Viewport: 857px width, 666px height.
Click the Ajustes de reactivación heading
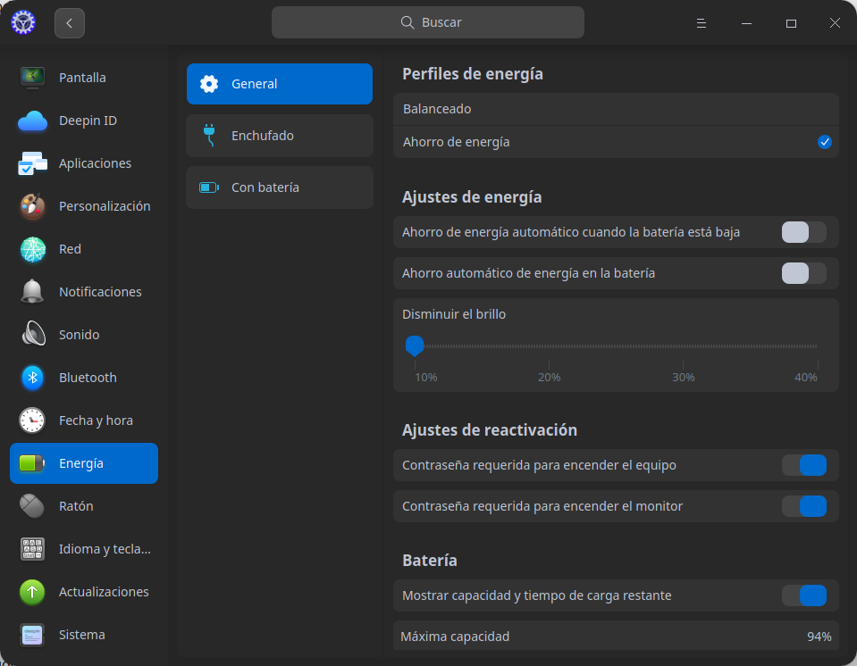[490, 430]
